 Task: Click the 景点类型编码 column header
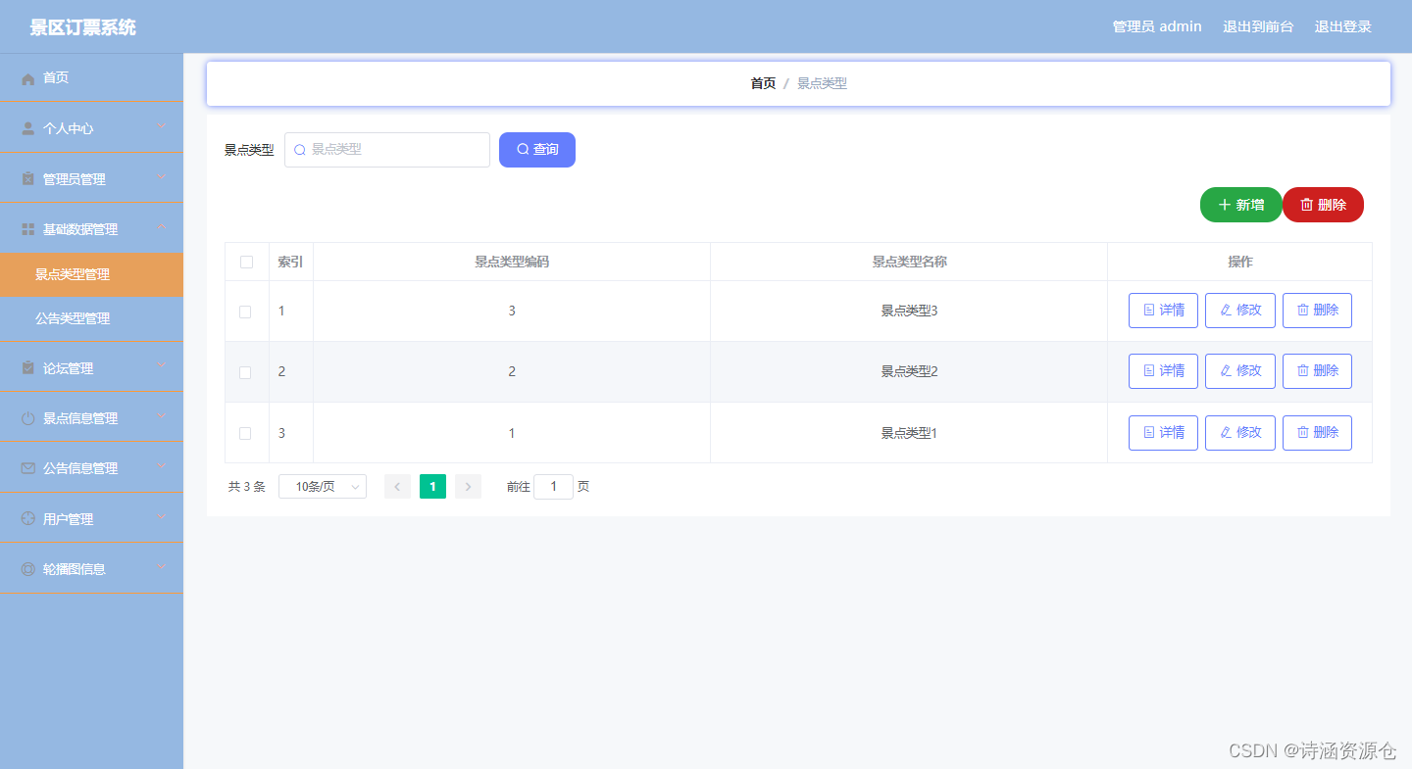(512, 263)
